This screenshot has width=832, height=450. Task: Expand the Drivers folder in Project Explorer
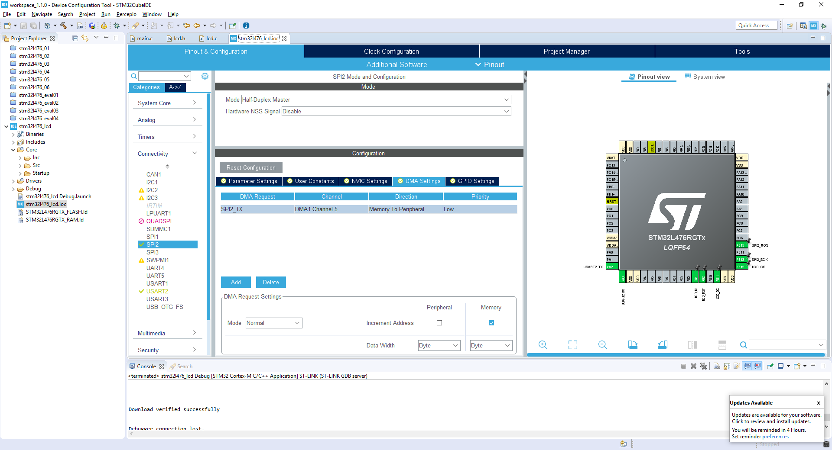click(13, 181)
